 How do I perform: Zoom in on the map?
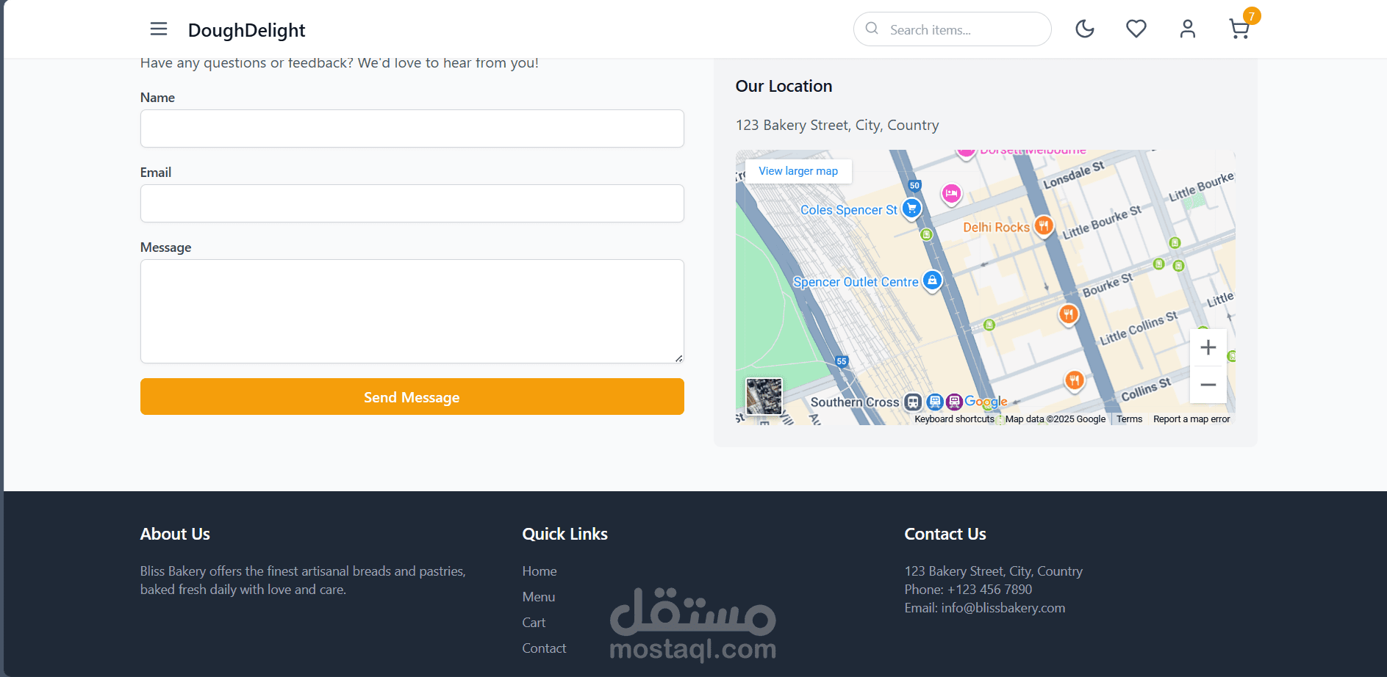(1208, 347)
